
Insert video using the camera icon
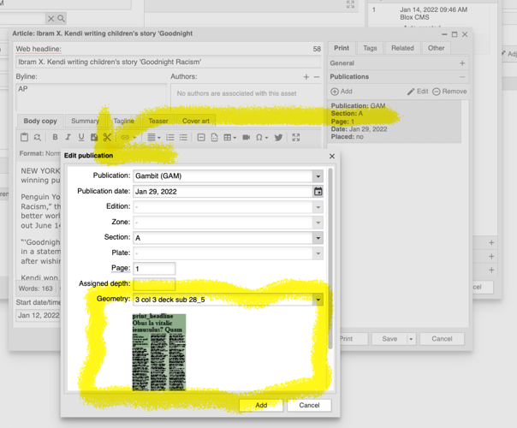point(247,137)
